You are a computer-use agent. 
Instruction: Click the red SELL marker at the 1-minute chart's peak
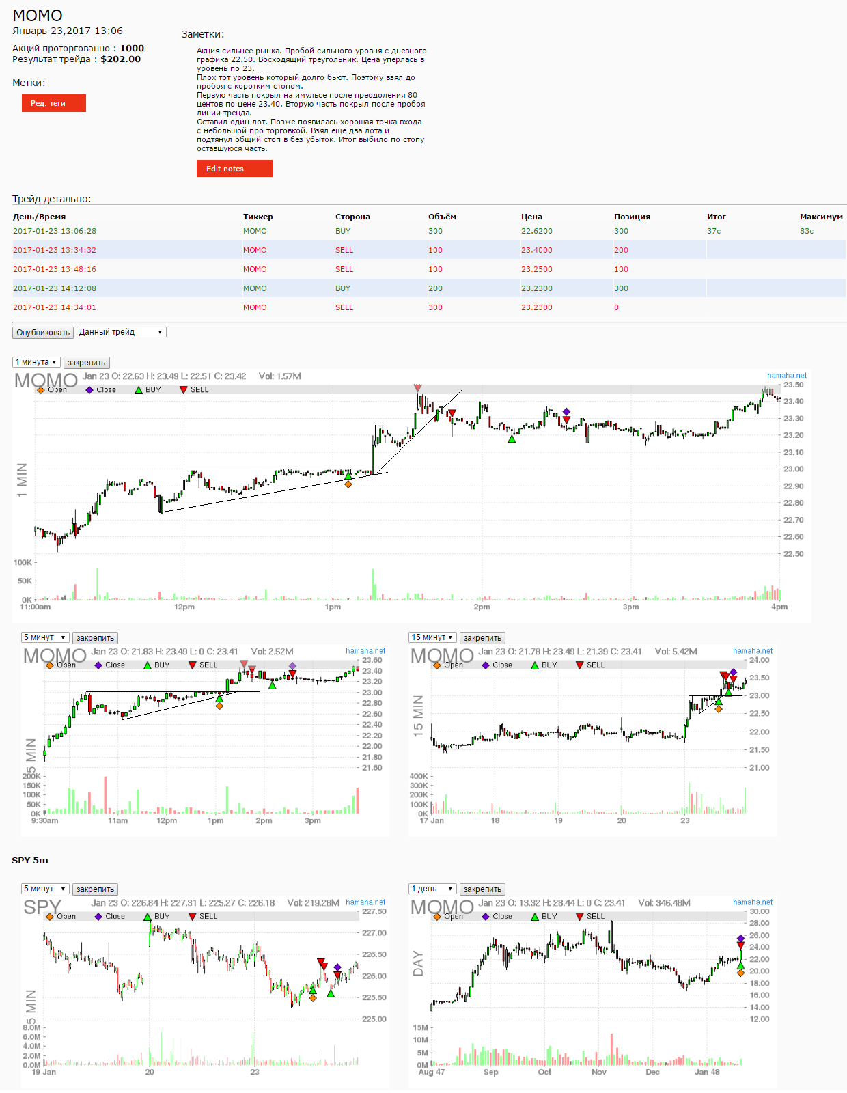pos(417,388)
